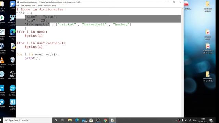
Task: Open the notification center icon
Action: [x=211, y=120]
